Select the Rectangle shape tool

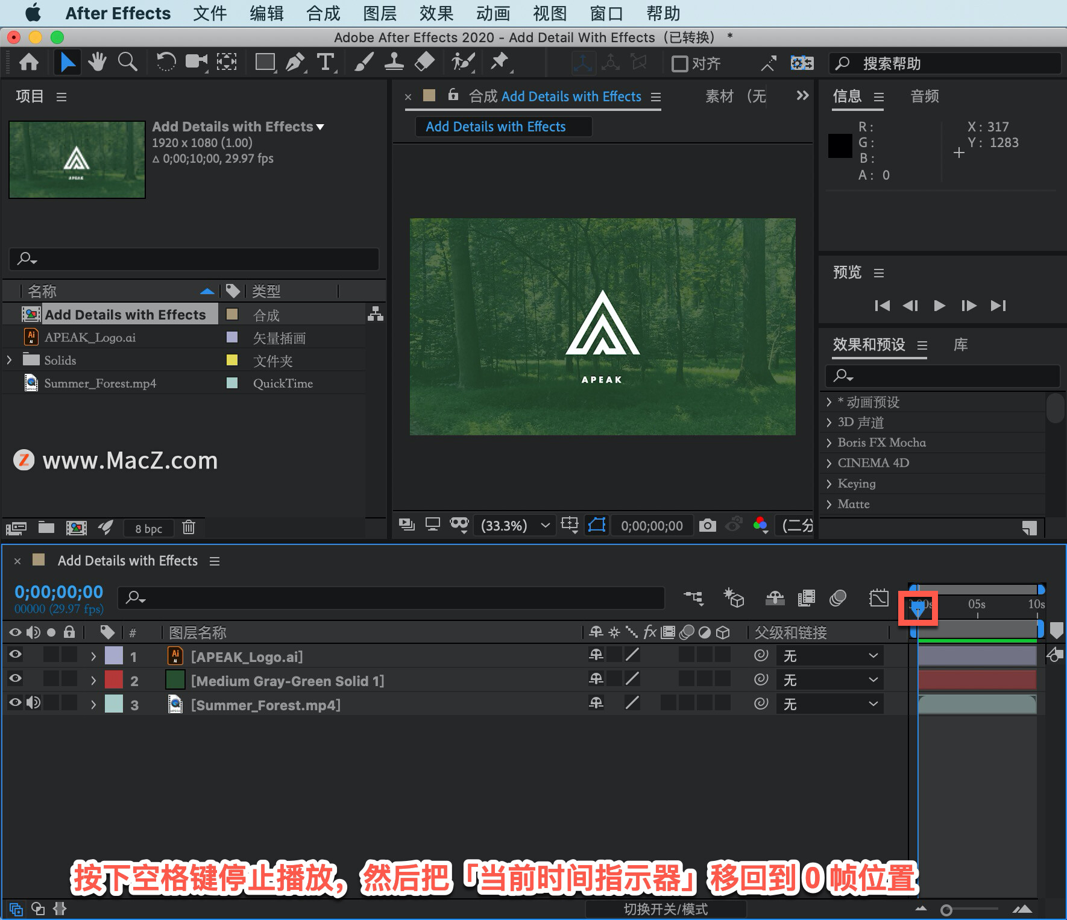pyautogui.click(x=265, y=62)
